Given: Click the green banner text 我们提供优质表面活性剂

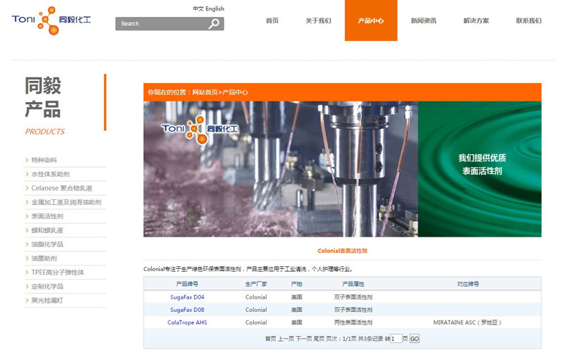Looking at the screenshot, I should pyautogui.click(x=482, y=164).
